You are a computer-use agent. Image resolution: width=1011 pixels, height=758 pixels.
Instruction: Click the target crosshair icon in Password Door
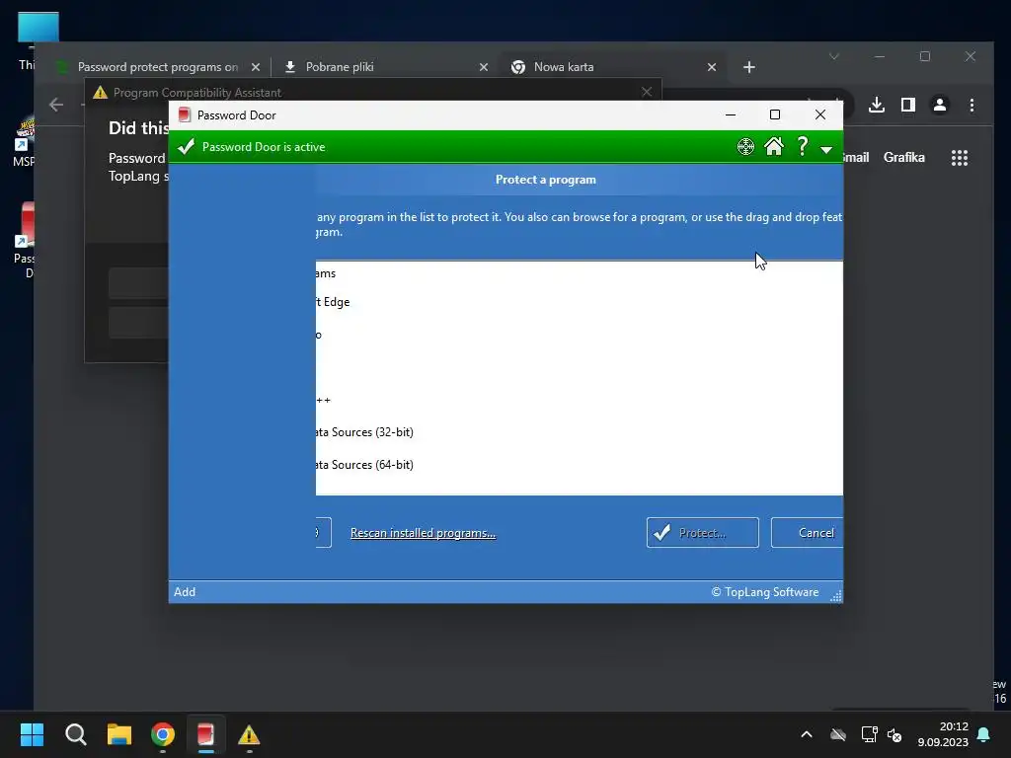[x=745, y=147]
